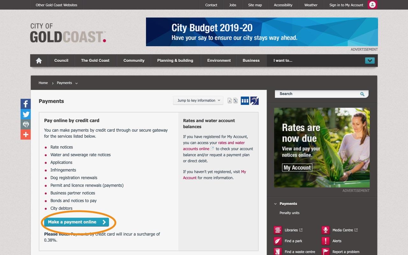Expand the teal arrow in navigation bar
Viewport: 408px width, 255px height.
point(370,61)
